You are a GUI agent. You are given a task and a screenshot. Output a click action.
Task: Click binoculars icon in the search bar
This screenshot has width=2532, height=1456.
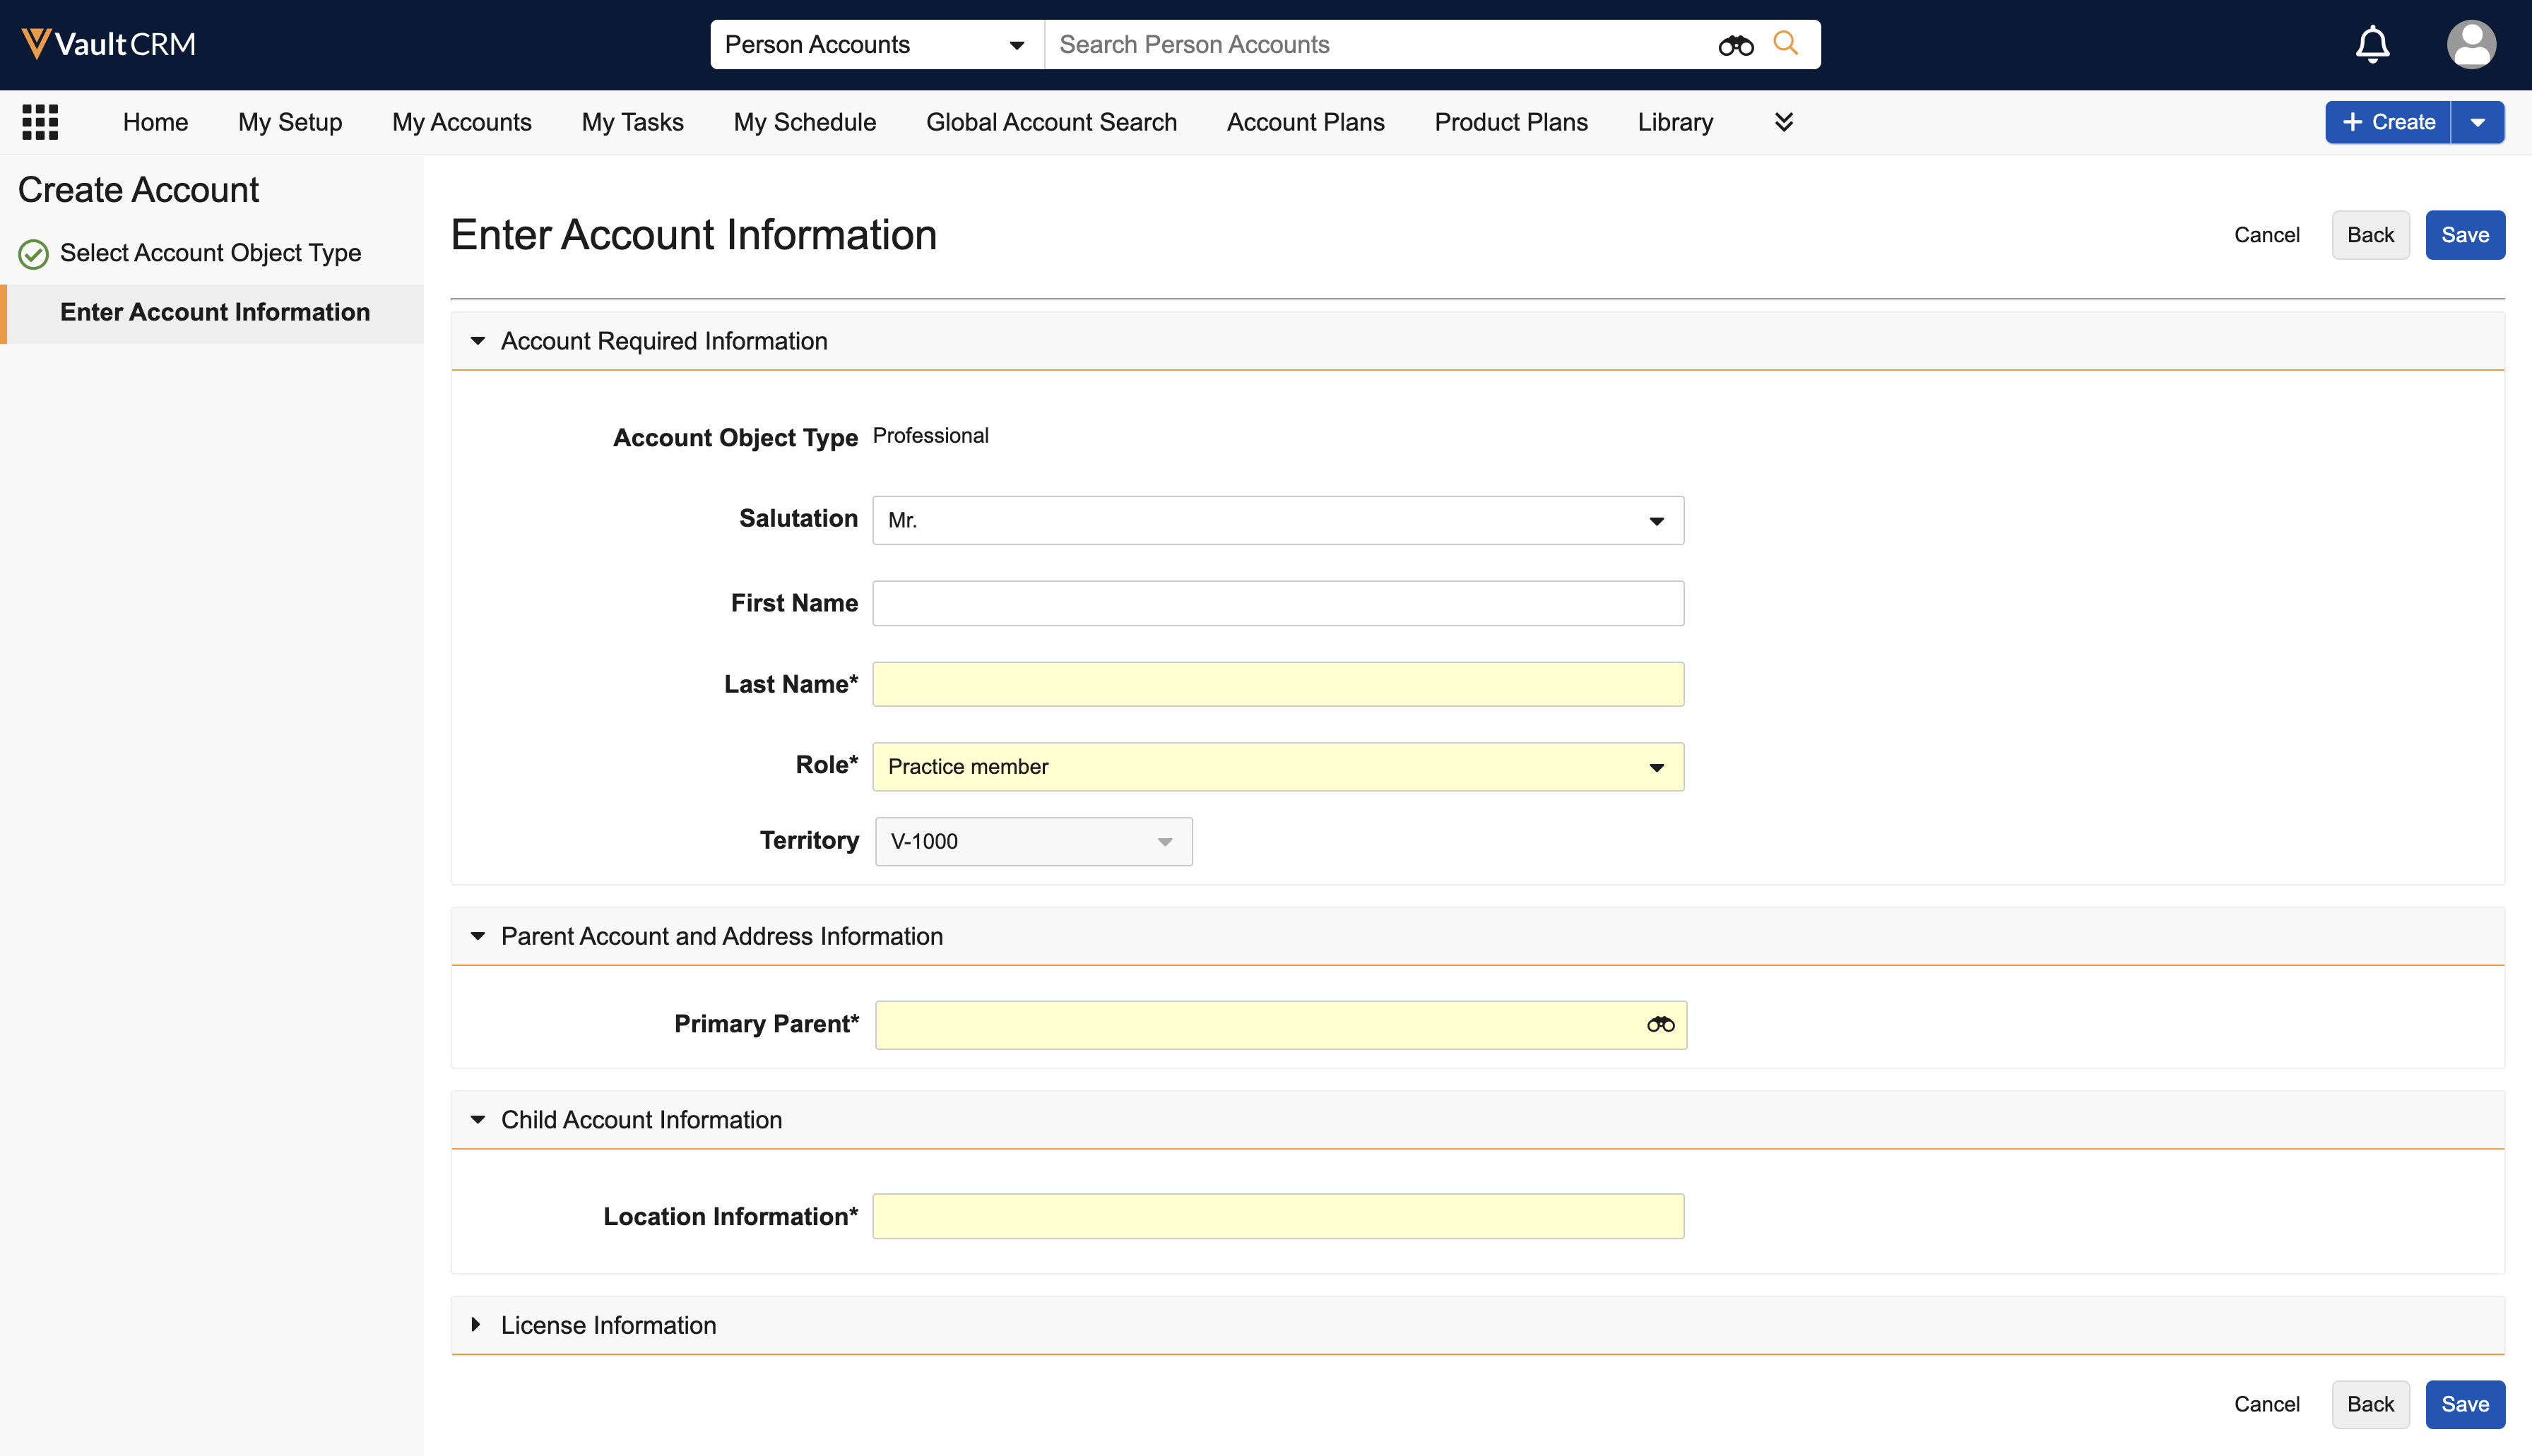point(1736,45)
